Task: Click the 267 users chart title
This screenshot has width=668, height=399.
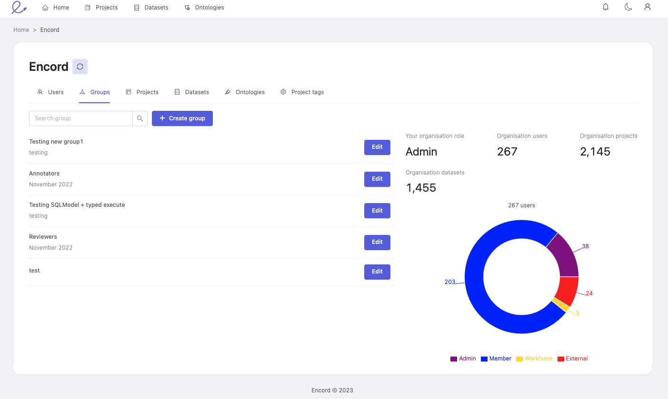Action: [521, 205]
